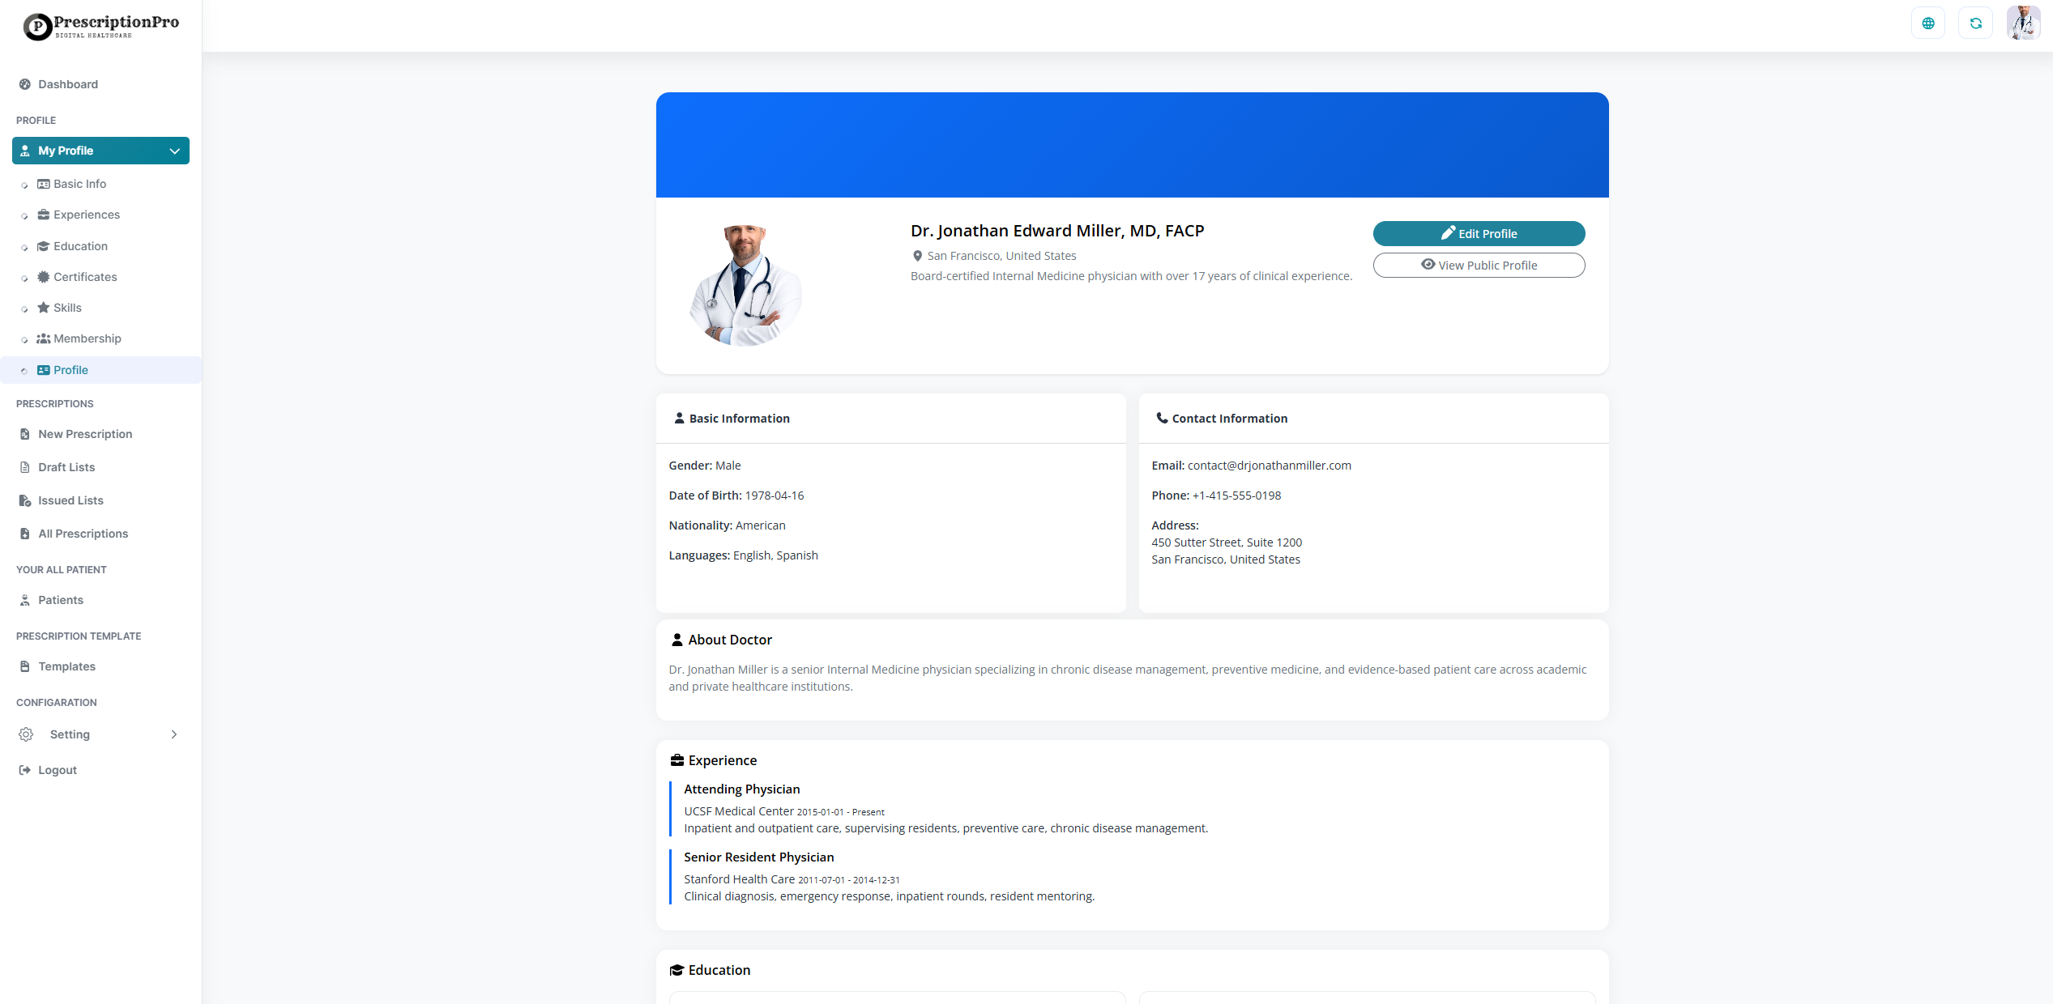Select the Skills star icon
2053x1004 pixels.
click(x=43, y=308)
